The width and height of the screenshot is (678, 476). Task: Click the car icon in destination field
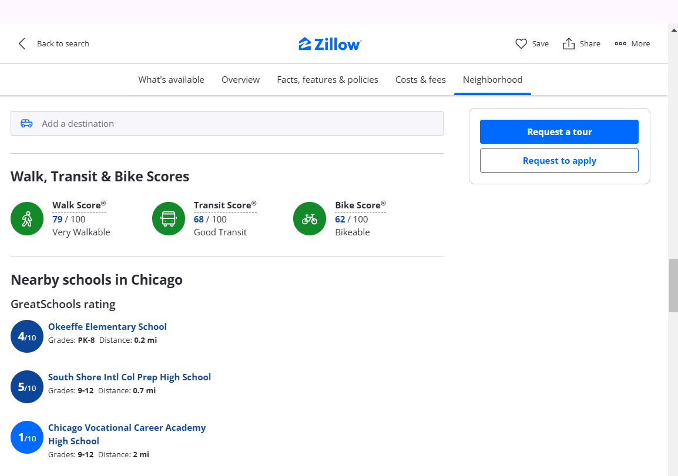(x=26, y=123)
